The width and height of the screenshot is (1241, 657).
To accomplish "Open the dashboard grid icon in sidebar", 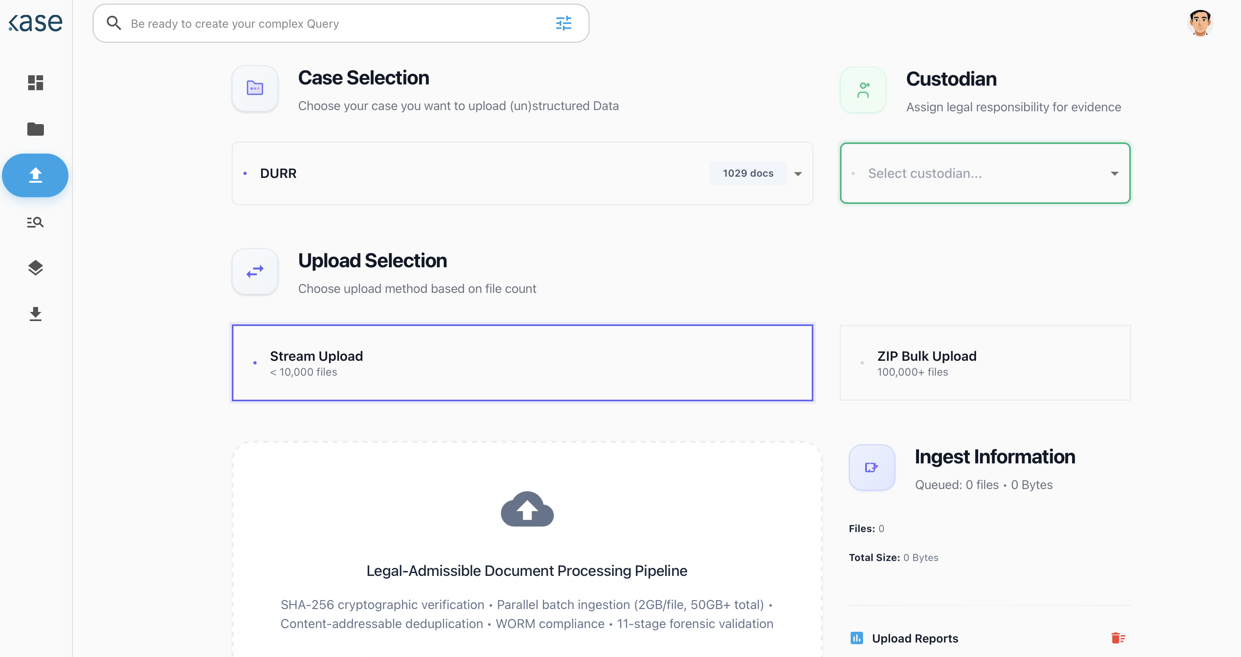I will tap(35, 82).
